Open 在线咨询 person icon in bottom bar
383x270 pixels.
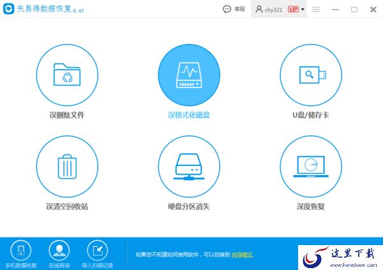coord(59,250)
